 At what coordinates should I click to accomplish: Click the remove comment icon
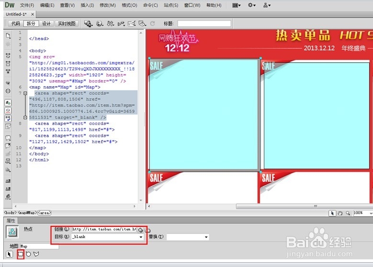pos(8,145)
